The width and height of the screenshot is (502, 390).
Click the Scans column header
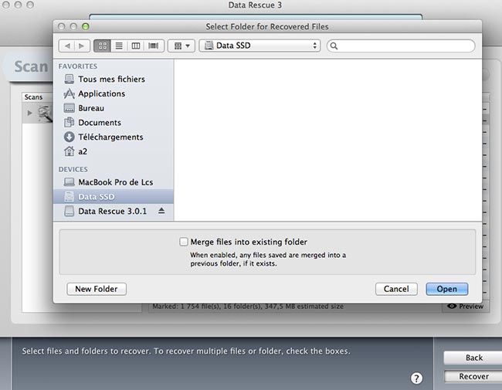pos(38,97)
